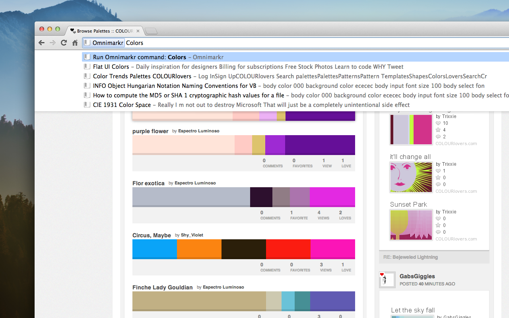View the '3 VIEWS' count on Circus, Maybe
509x318 pixels.
[x=326, y=267]
